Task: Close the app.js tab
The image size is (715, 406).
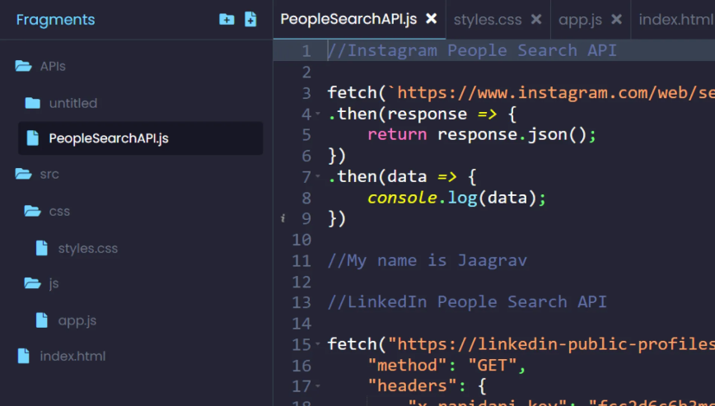Action: (x=616, y=19)
